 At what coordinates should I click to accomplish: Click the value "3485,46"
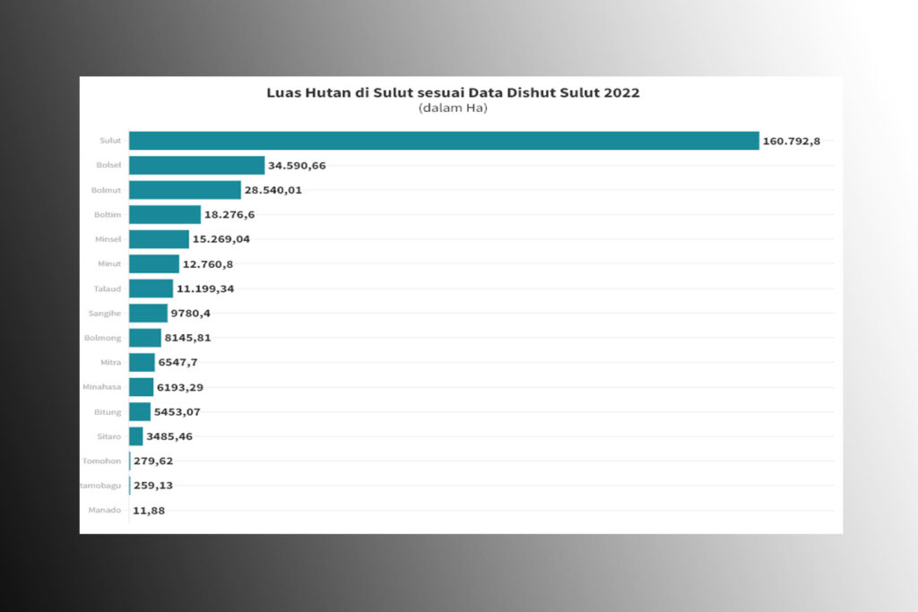pyautogui.click(x=169, y=436)
